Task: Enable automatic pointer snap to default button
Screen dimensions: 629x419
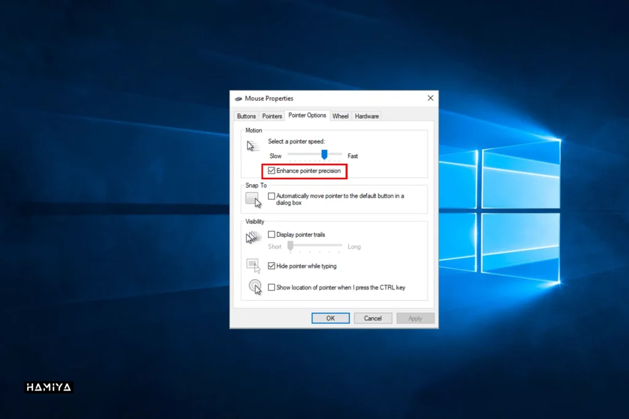Action: tap(272, 196)
